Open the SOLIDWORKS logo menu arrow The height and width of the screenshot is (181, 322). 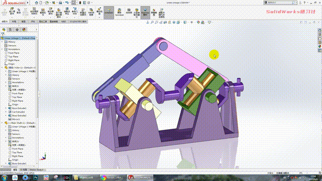[28, 3]
